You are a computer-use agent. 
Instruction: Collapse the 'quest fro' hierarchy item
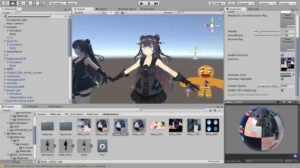point(5,41)
